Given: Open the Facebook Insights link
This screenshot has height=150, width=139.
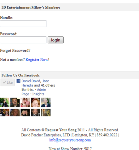Looking at the screenshot, I should (38, 94).
